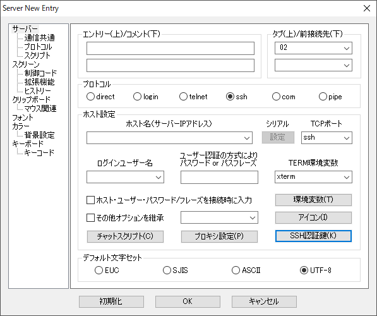This screenshot has height=316, width=377.
Task: Open スクリプト in the settings tree
Action: click(x=37, y=56)
